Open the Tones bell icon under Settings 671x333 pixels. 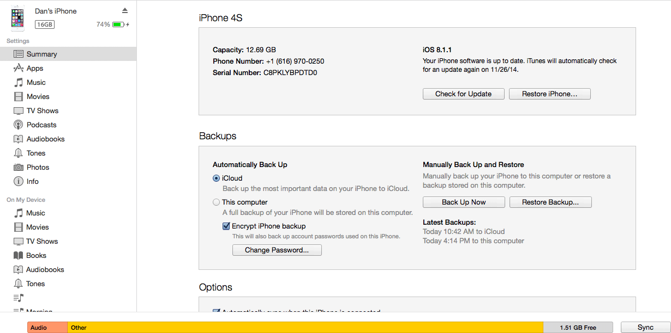coord(19,153)
